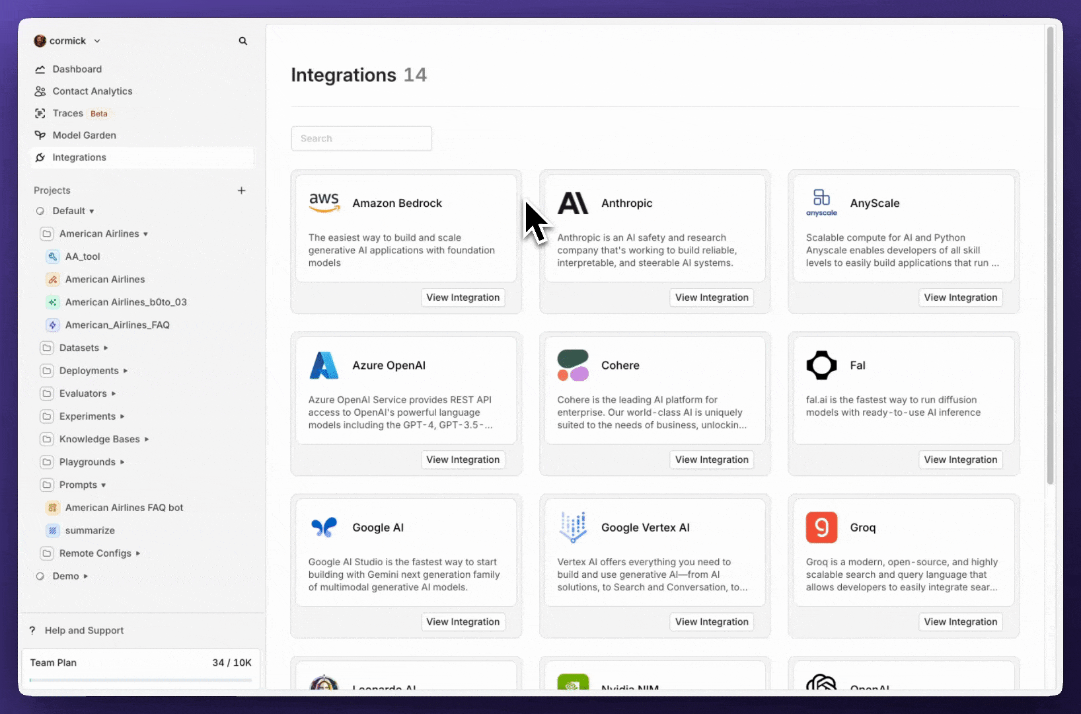Screen dimensions: 1081x714
Task: Click the AnyScale logo
Action: 821,202
